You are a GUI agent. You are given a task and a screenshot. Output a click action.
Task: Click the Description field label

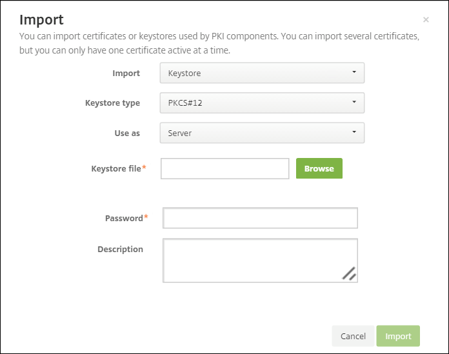click(x=120, y=249)
